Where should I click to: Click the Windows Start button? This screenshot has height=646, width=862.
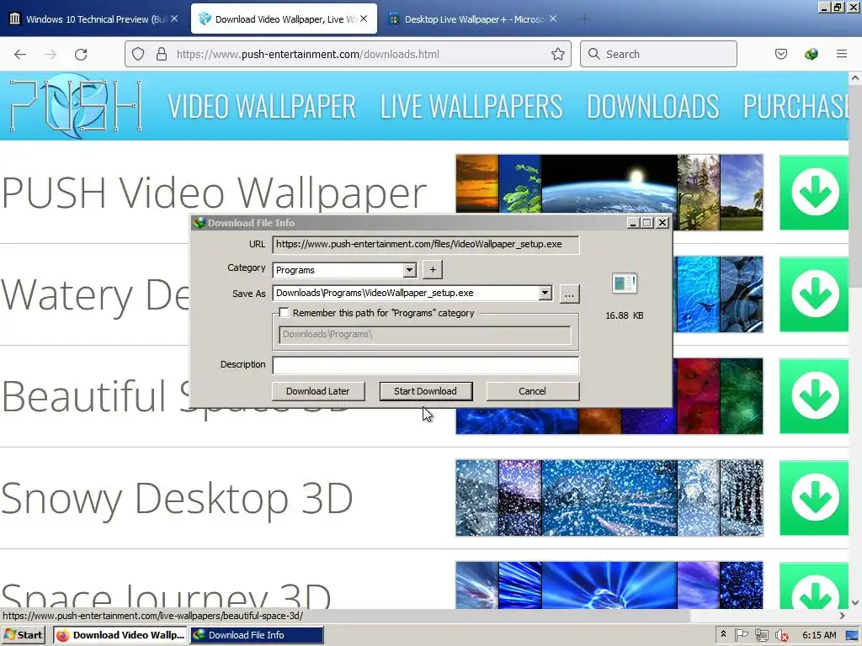click(x=24, y=635)
